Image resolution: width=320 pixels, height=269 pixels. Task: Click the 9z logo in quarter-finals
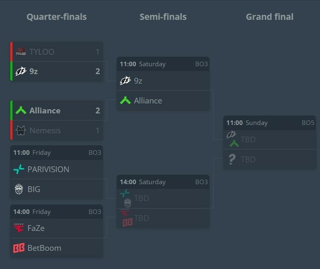point(21,71)
